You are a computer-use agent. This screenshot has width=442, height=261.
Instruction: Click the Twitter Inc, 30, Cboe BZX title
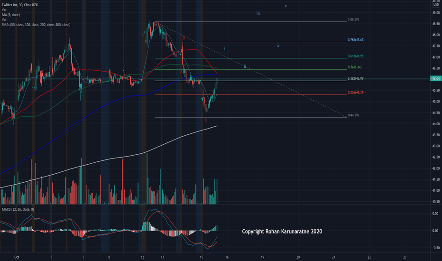click(x=20, y=5)
